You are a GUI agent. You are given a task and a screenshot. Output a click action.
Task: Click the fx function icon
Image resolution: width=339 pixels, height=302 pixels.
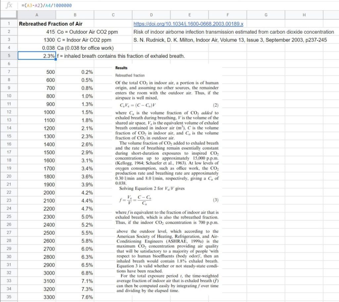tap(9, 5)
